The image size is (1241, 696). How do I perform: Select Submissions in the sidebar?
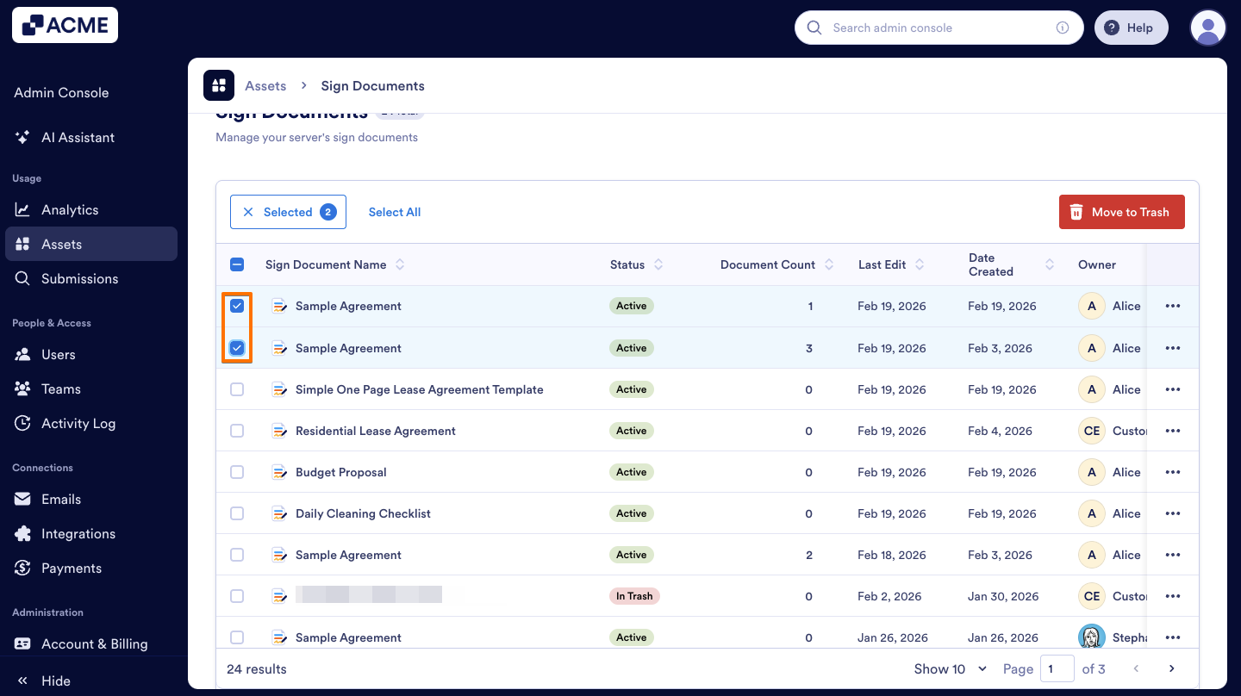[80, 278]
